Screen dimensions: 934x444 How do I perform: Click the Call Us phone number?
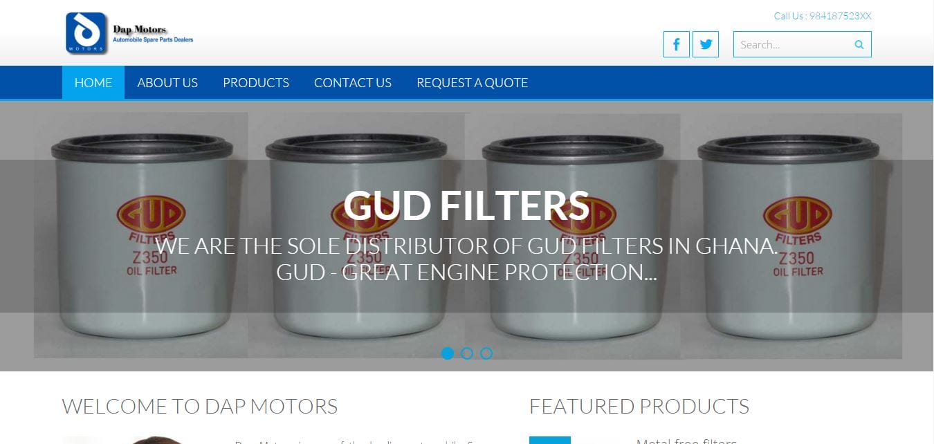tap(823, 16)
